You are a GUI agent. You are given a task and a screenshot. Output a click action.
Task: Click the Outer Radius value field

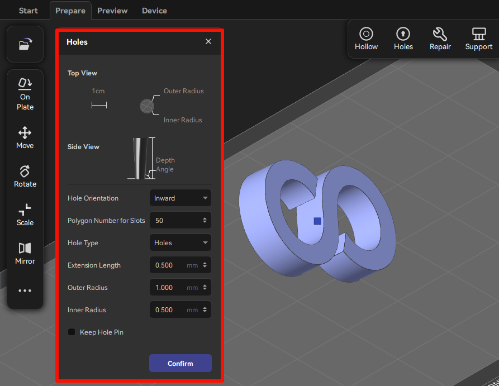coord(168,288)
